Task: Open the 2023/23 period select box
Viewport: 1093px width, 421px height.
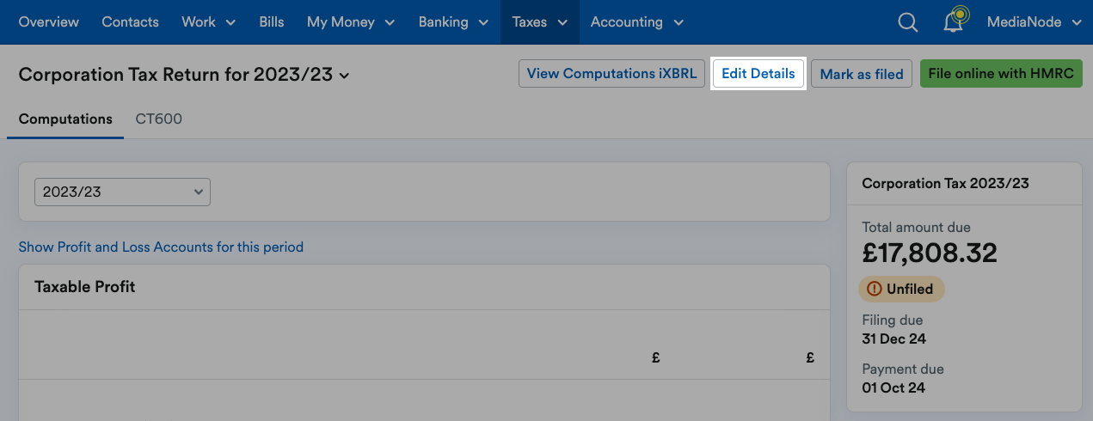Action: pyautogui.click(x=122, y=192)
